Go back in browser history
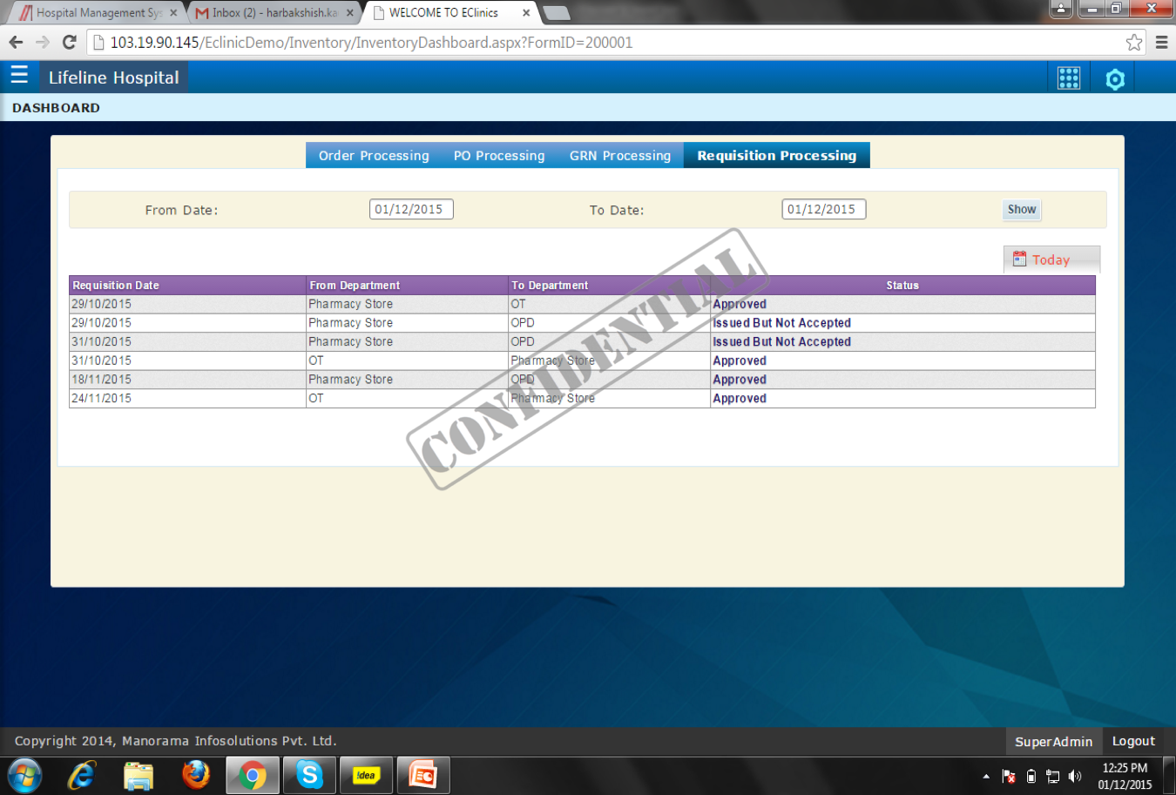The height and width of the screenshot is (795, 1176). (x=16, y=42)
